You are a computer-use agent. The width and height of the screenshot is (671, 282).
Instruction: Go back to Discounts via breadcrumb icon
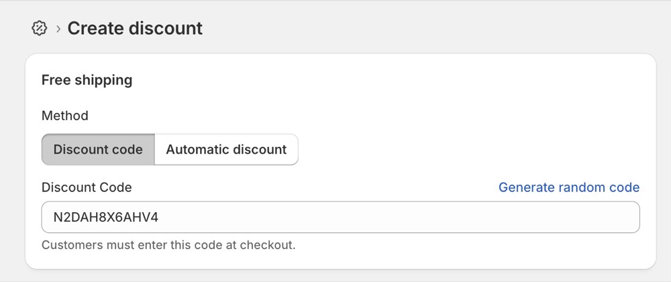tap(40, 28)
